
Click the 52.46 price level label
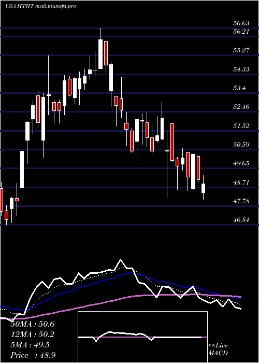pos(241,107)
